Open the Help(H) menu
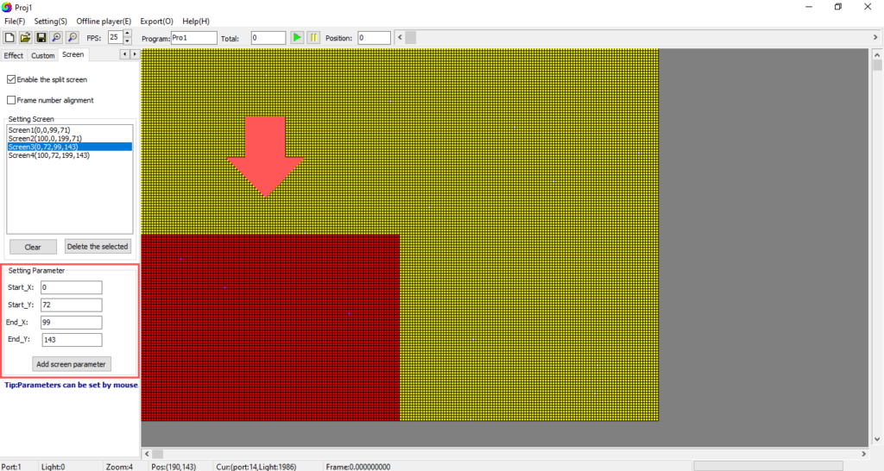Screen dimensions: 884x471 tap(196, 22)
